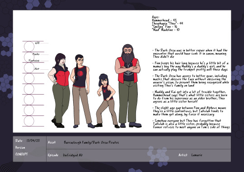Click the "Date" field label
Viewport: 244px width, 172px height.
point(19,140)
